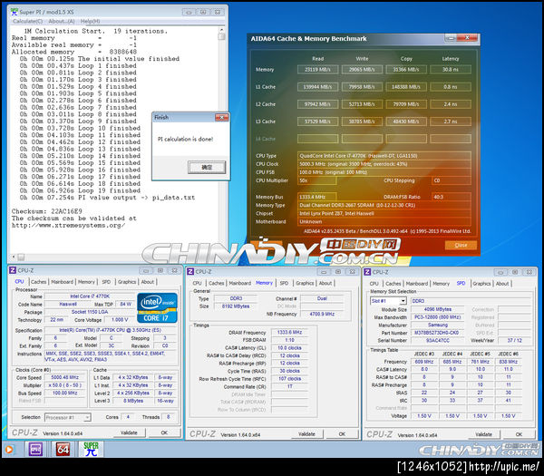
Task: Click the Intel Core i7 logo badge
Action: pyautogui.click(x=157, y=308)
